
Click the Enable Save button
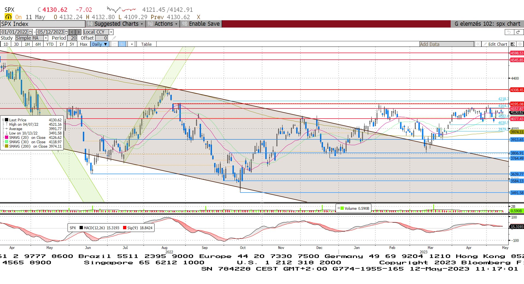coord(201,24)
